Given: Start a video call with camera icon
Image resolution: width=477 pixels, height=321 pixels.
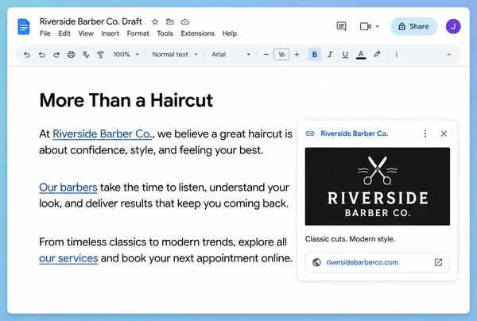Looking at the screenshot, I should coord(365,26).
